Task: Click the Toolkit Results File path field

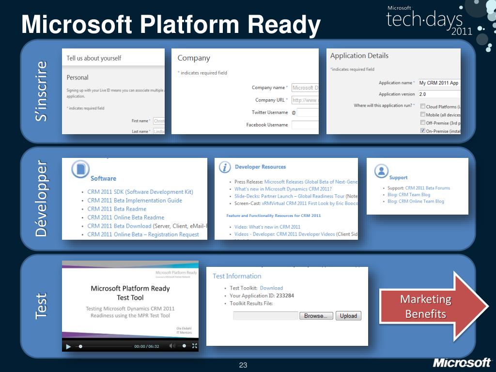Action: (266, 316)
